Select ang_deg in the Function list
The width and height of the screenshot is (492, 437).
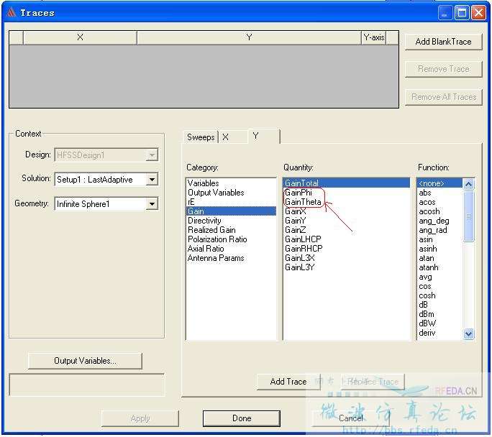click(x=434, y=221)
